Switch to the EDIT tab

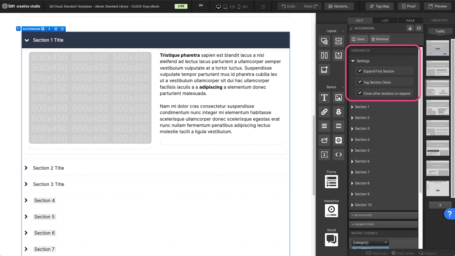(x=360, y=20)
